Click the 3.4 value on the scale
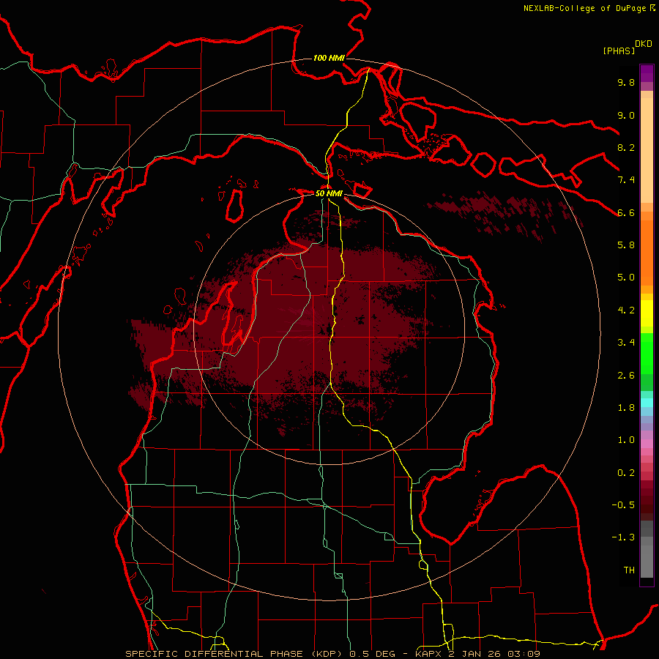 pyautogui.click(x=626, y=343)
